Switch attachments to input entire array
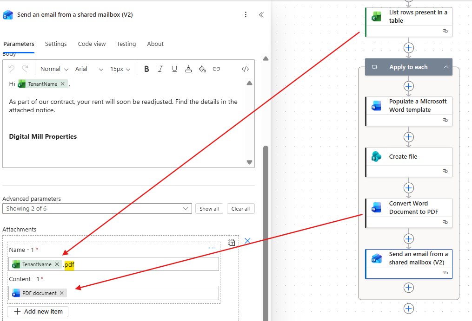This screenshot has width=472, height=321. (231, 242)
